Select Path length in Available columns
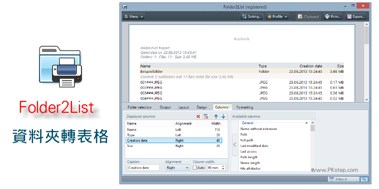This screenshot has width=379, height=189. (248, 157)
